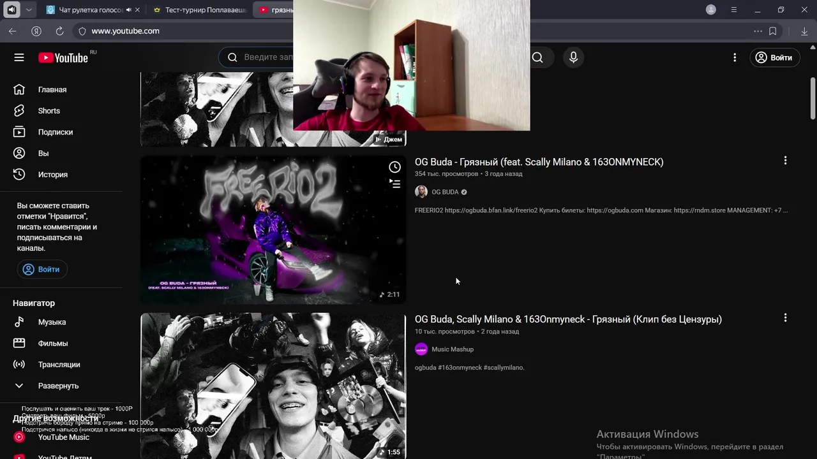The width and height of the screenshot is (817, 459).
Task: Open Yandex home button in toolbar
Action: 36,31
